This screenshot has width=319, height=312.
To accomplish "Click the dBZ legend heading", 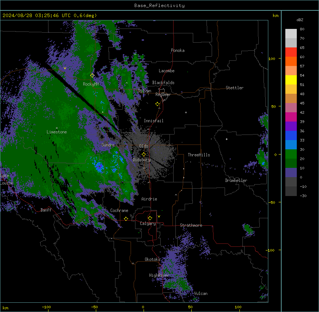I will coord(300,20).
